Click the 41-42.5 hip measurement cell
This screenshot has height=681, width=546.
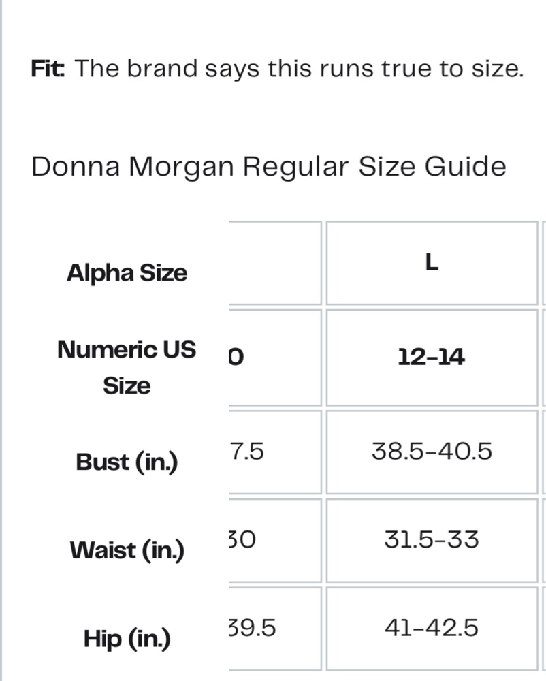[x=432, y=629]
